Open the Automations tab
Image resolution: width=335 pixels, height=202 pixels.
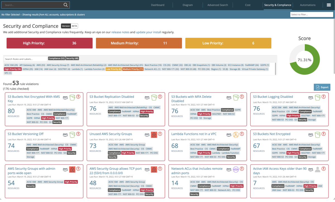[x=308, y=5]
